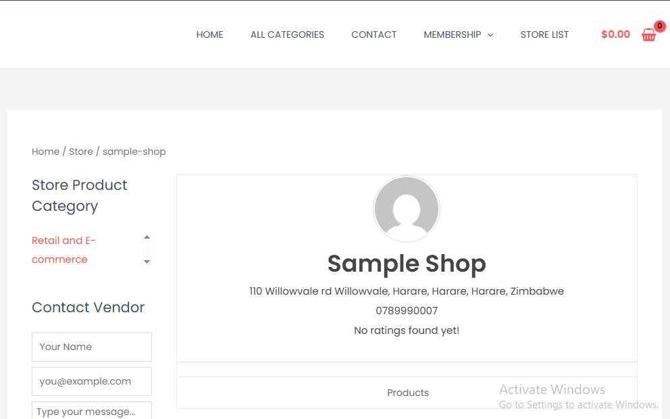This screenshot has width=670, height=419.
Task: Open the shopping cart basket icon
Action: 648,36
